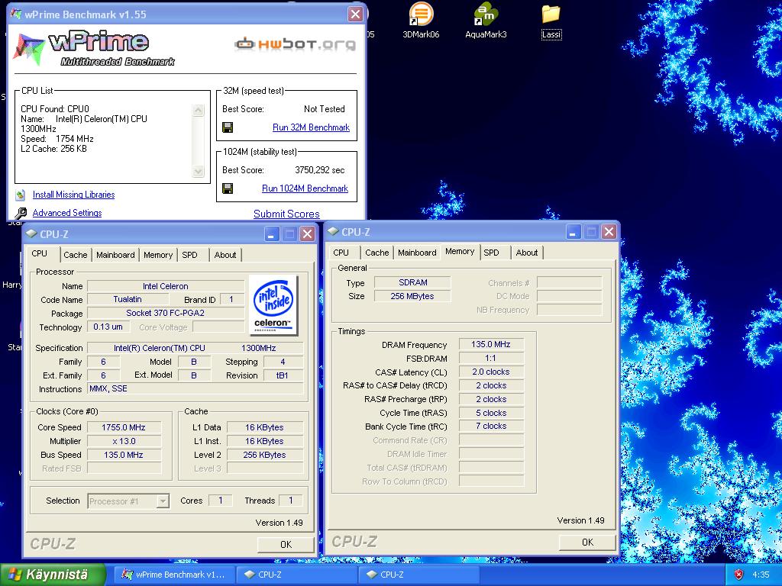The image size is (782, 586).
Task: Open the Advanced Settings link
Action: click(x=67, y=213)
